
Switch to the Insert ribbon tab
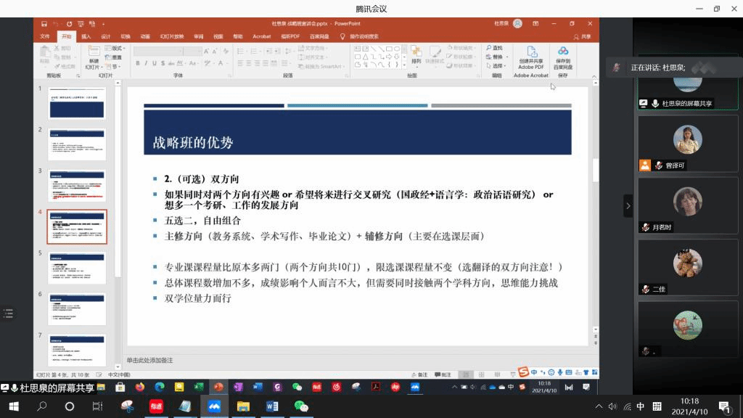tap(86, 36)
